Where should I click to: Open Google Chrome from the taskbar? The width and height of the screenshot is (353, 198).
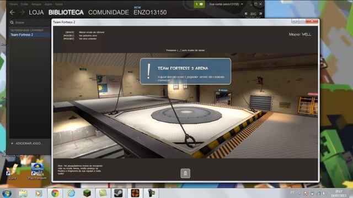tap(55, 193)
